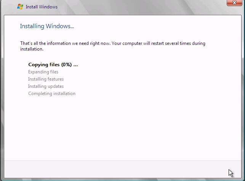This screenshot has height=181, width=245.
Task: Select the 'Installing updates' step
Action: pos(46,86)
